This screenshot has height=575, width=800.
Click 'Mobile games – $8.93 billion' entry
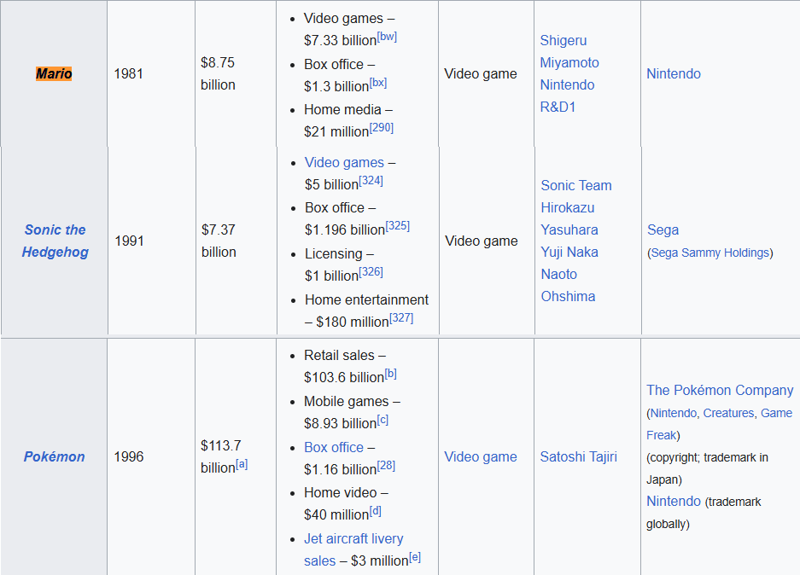click(352, 412)
